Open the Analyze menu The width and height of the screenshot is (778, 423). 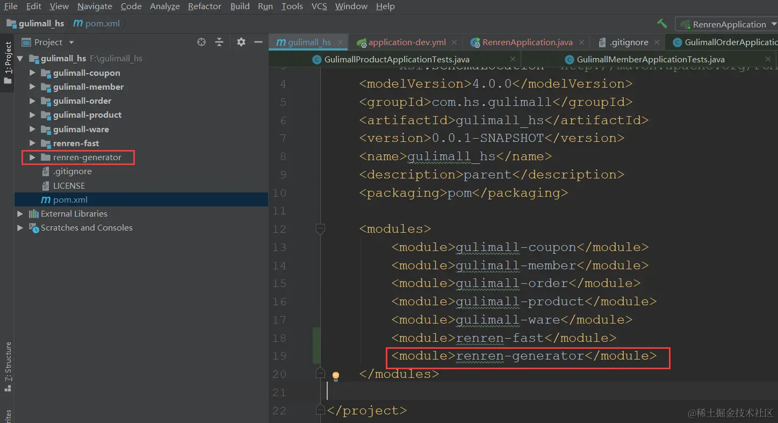pos(165,6)
